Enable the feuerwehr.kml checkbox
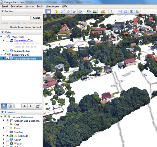The width and height of the screenshot is (157, 147). click(x=8, y=50)
